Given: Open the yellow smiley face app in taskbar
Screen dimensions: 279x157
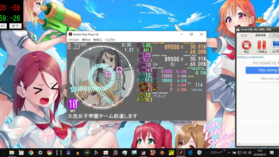Looking at the screenshot, I should coord(171,153).
